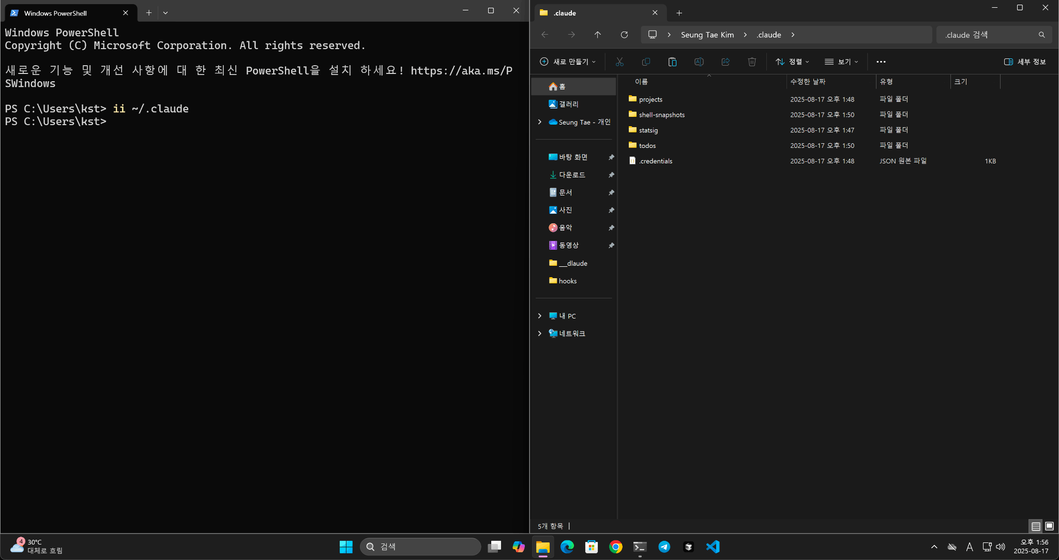Refresh the .claude folder view
The image size is (1059, 560).
pyautogui.click(x=624, y=35)
